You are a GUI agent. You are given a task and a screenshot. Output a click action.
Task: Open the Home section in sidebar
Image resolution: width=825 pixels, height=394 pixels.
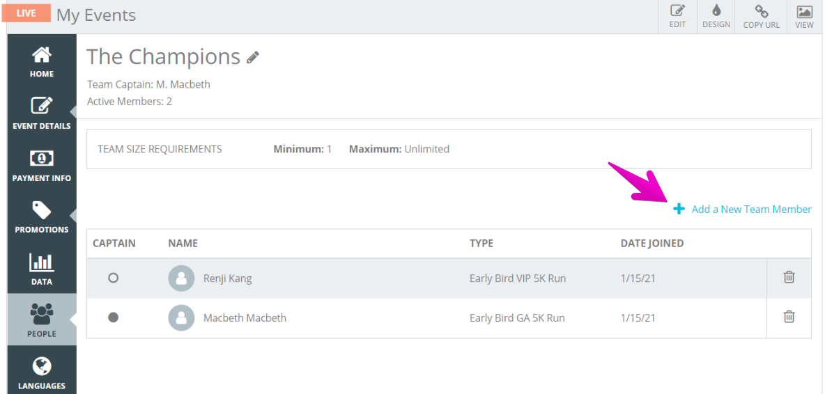point(42,61)
